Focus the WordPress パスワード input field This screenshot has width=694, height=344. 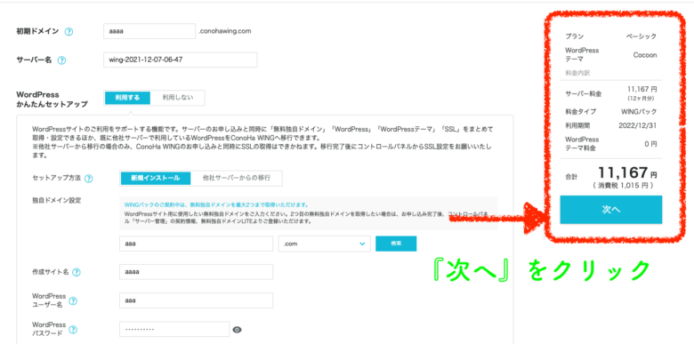coord(174,330)
